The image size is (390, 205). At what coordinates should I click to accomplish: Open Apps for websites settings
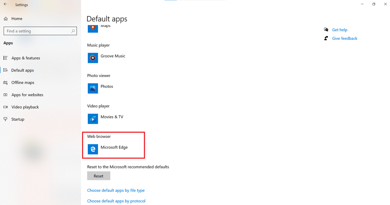27,95
